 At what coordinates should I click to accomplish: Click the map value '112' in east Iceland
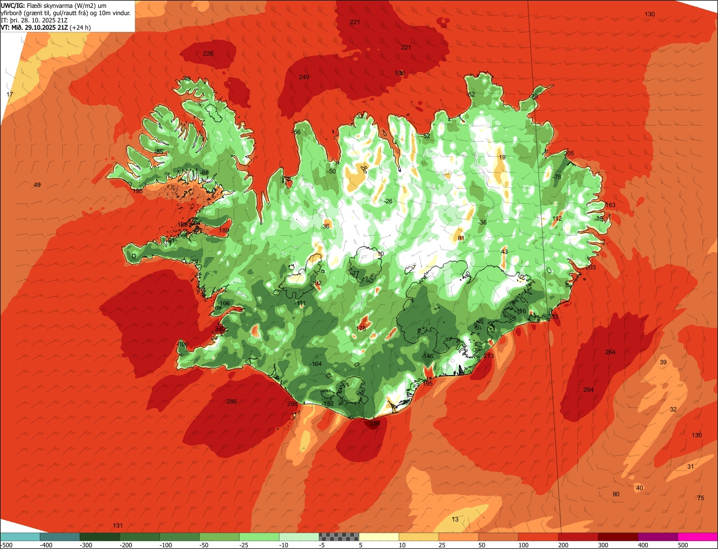[x=557, y=218]
